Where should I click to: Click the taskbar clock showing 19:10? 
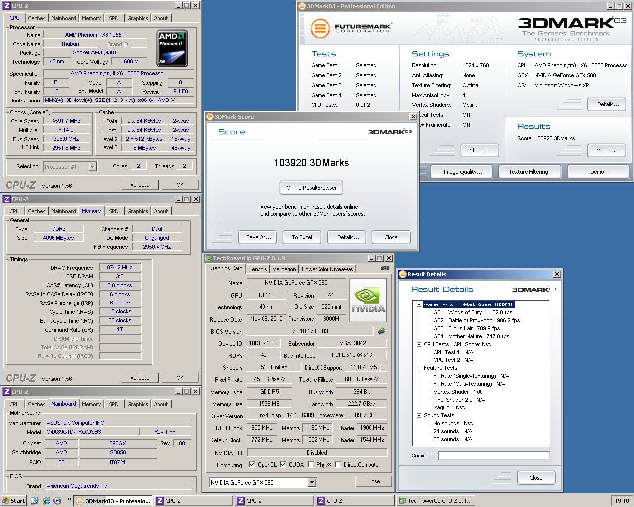[x=622, y=501]
